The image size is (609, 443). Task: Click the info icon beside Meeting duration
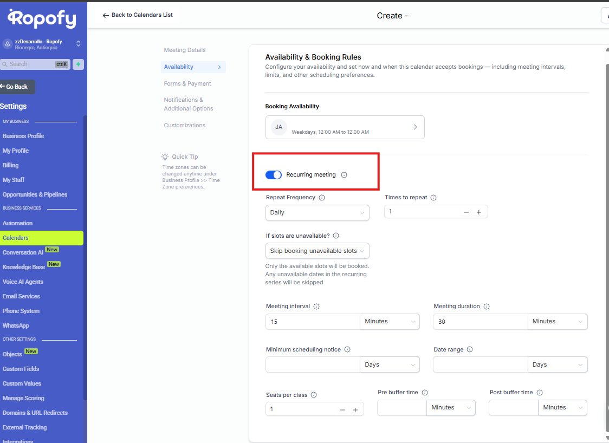[x=487, y=307]
